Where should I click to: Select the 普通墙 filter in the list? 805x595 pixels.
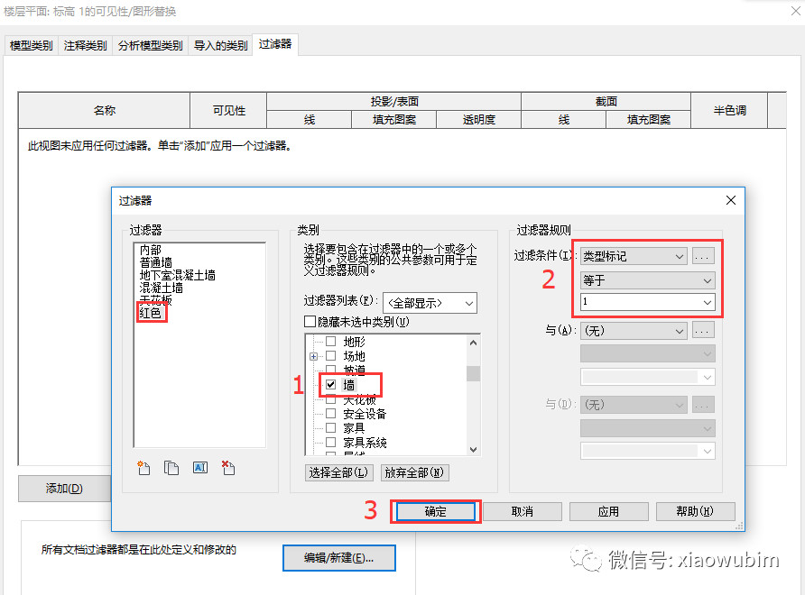click(x=155, y=262)
